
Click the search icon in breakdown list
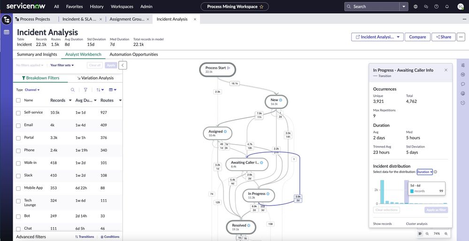pos(73,90)
